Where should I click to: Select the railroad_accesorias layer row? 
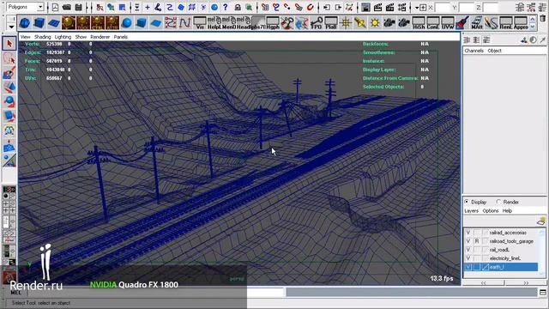[501, 233]
